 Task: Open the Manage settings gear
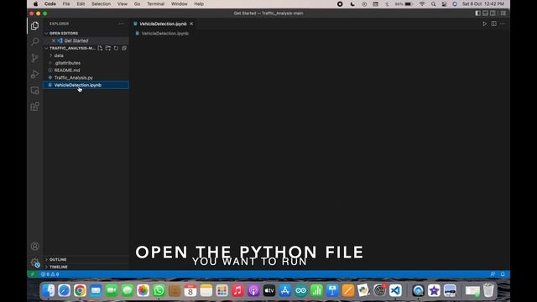[x=34, y=263]
